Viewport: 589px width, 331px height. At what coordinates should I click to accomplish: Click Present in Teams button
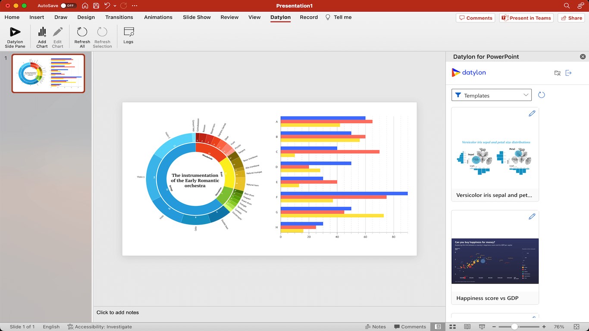pyautogui.click(x=526, y=18)
